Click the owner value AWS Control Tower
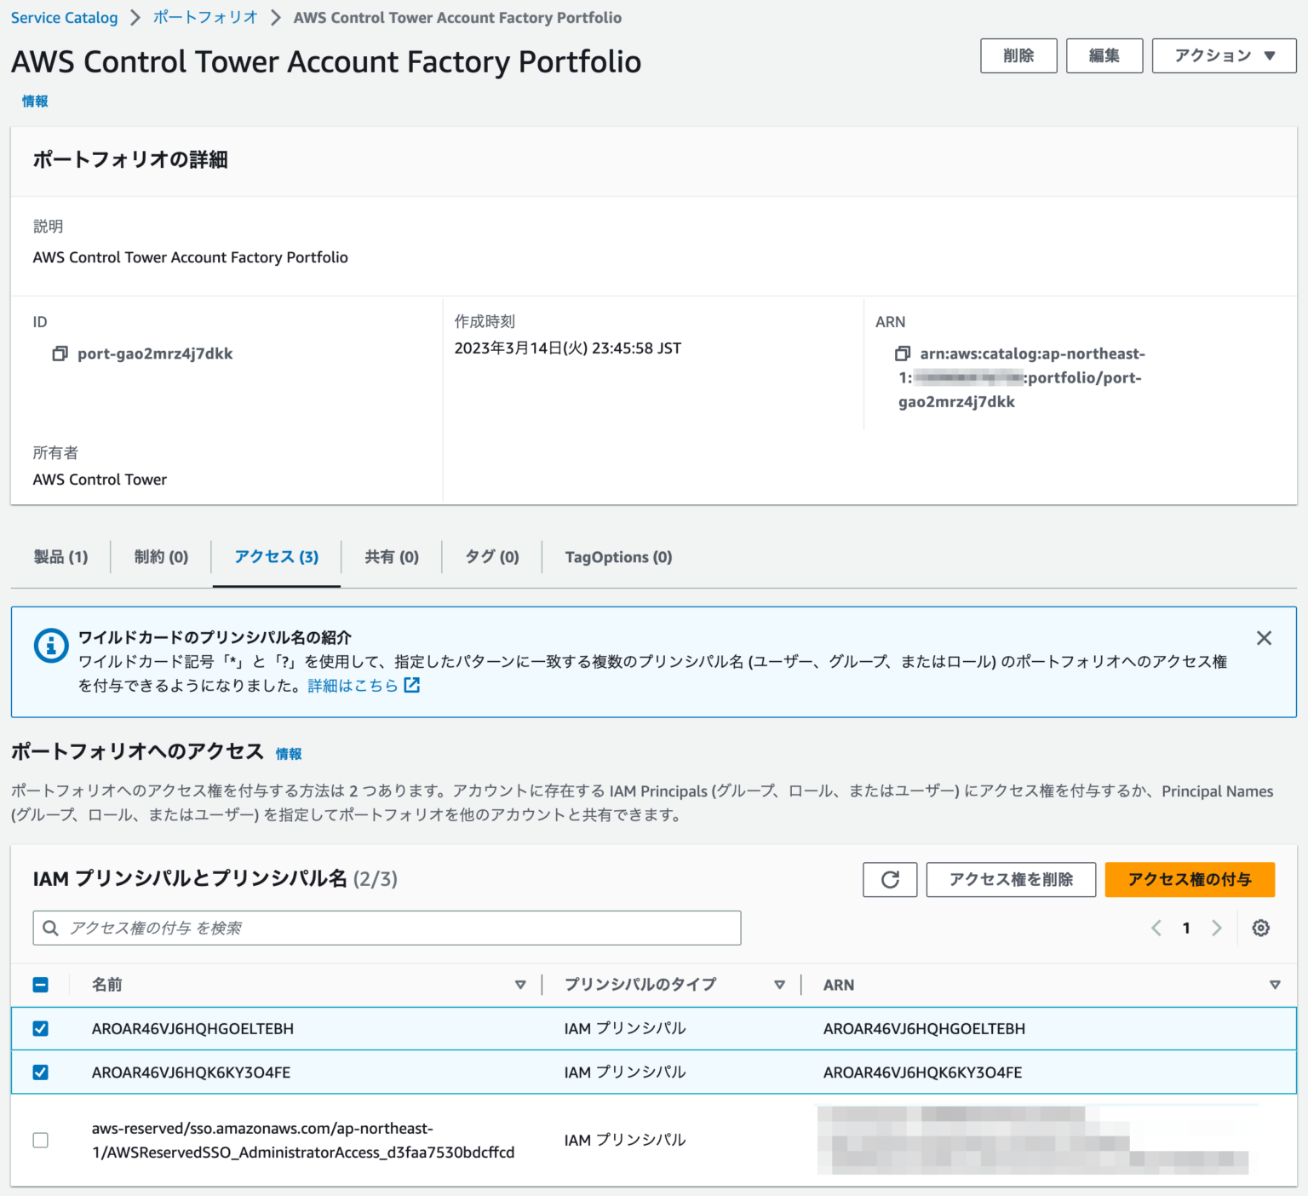Image resolution: width=1308 pixels, height=1196 pixels. tap(100, 479)
